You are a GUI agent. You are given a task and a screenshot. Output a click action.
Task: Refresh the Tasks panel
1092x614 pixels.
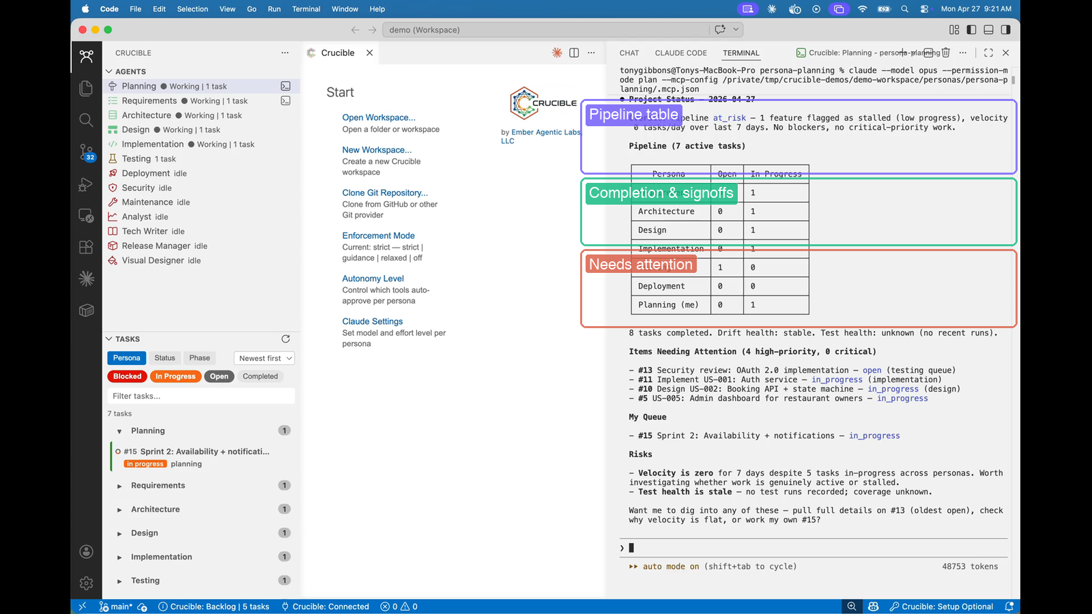[285, 339]
